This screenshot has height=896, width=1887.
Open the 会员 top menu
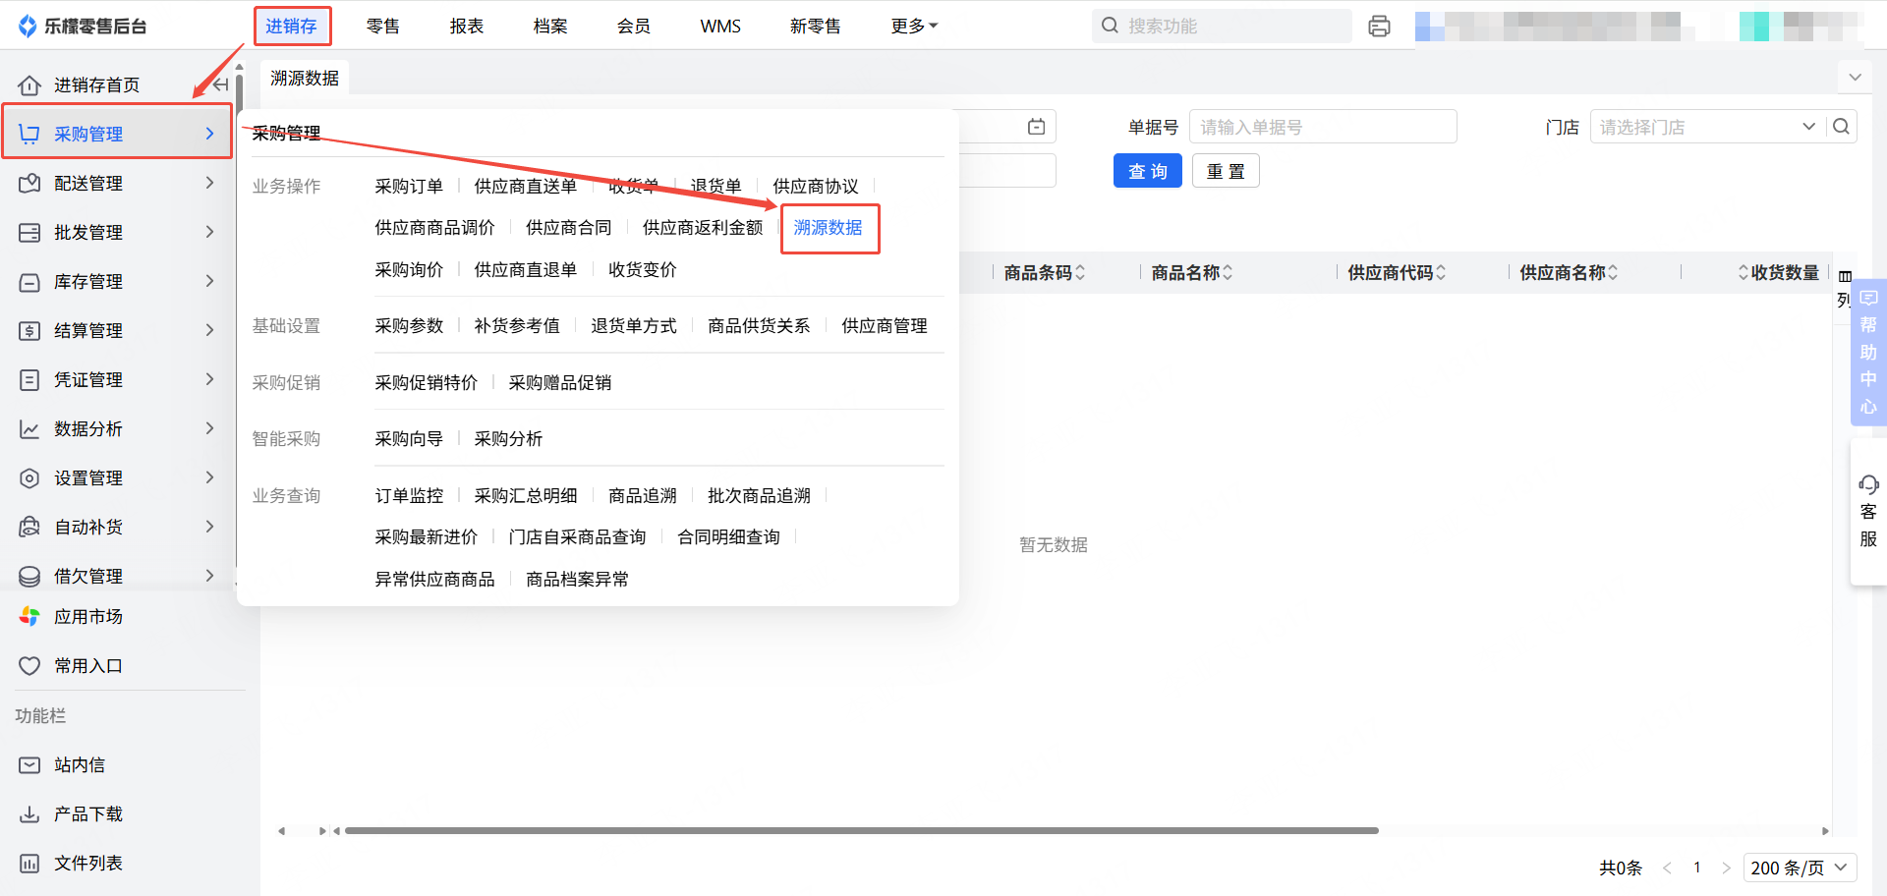click(634, 27)
